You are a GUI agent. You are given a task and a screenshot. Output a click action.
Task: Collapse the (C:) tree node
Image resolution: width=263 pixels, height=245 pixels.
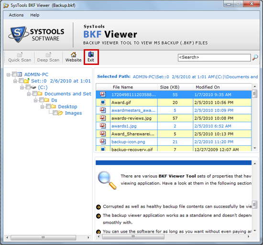[22, 87]
